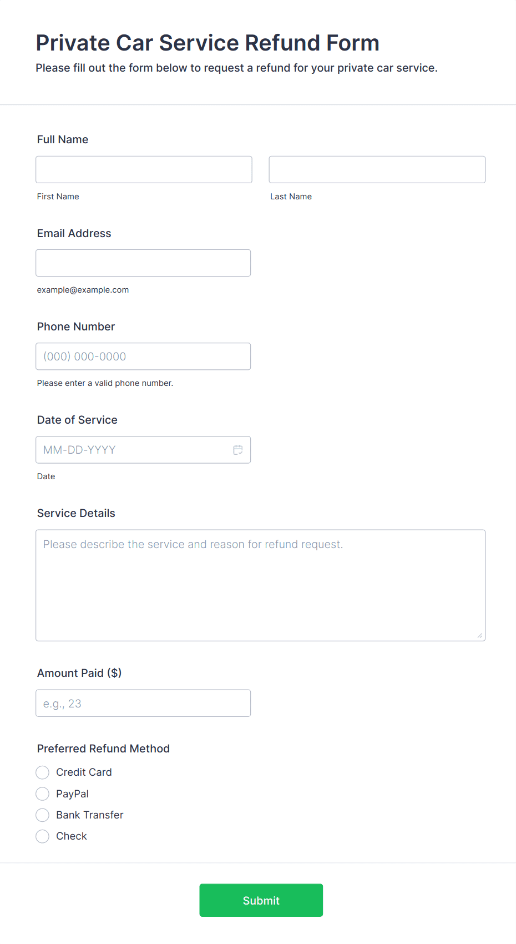The height and width of the screenshot is (944, 516).
Task: Select the Credit Card refund option
Action: tap(42, 772)
